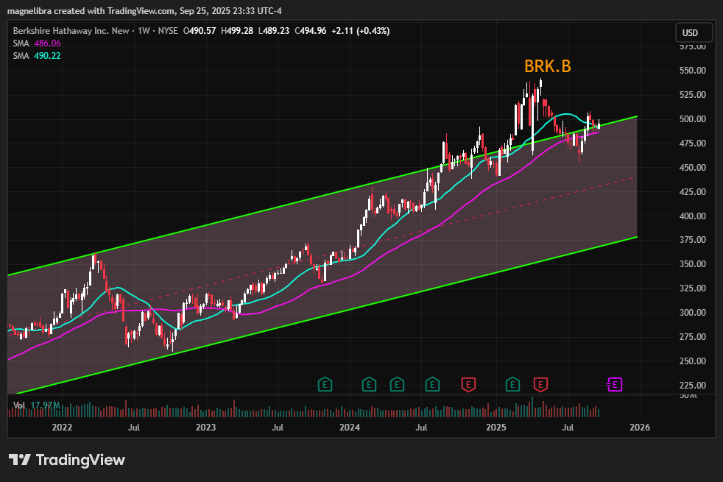
Task: Click the Vol 17.97M volume legend
Action: [x=36, y=405]
